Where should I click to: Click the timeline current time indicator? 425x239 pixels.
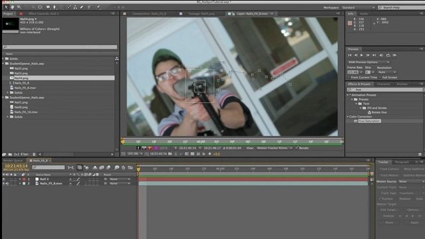(139, 169)
